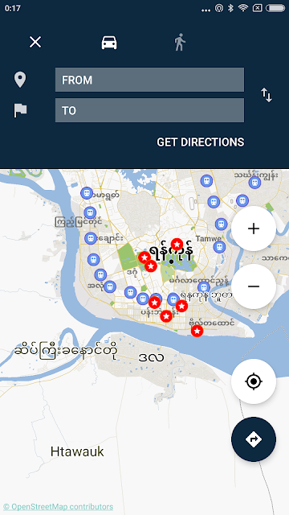Viewport: 289px width, 515px height.
Task: Open OpenStreetMap contributors link
Action: point(58,506)
